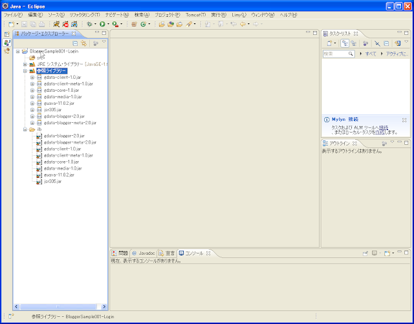Toggle Link with Editor in Package Explorer

(84, 43)
